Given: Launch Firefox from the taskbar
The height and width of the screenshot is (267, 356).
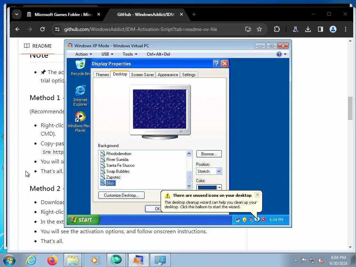Looking at the screenshot, I should coord(52,260).
